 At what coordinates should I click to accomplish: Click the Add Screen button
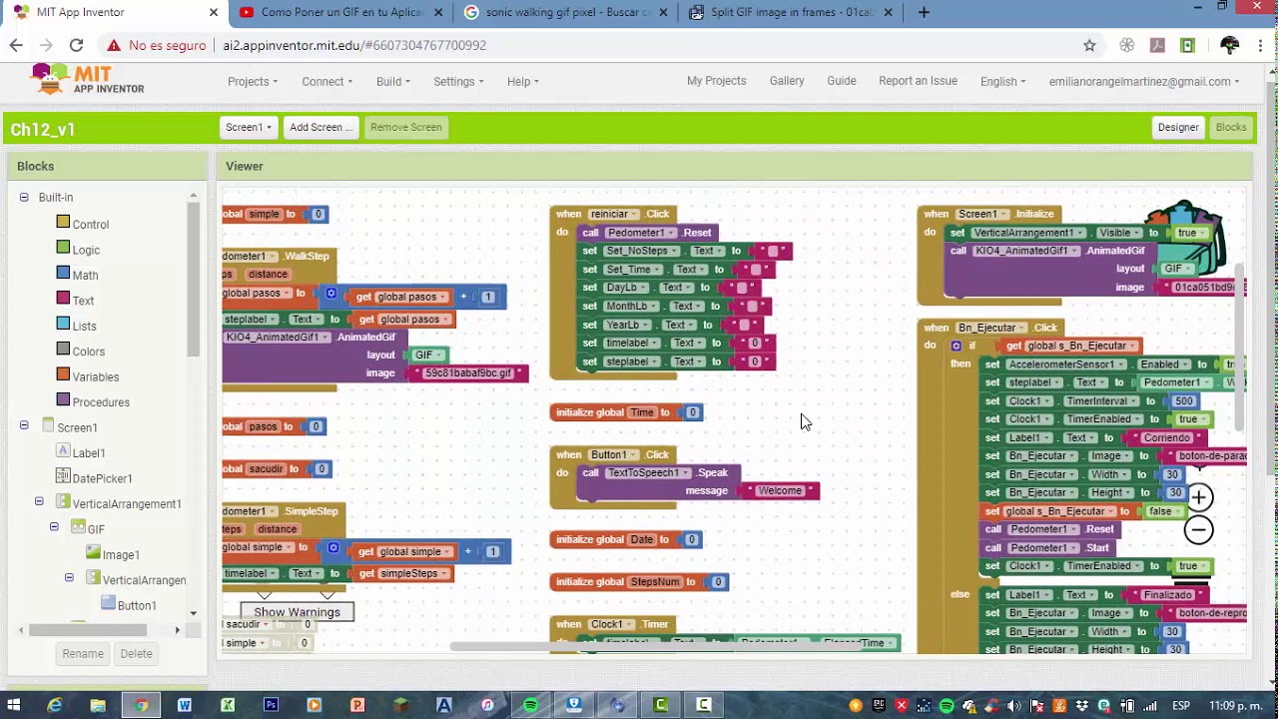click(x=320, y=127)
